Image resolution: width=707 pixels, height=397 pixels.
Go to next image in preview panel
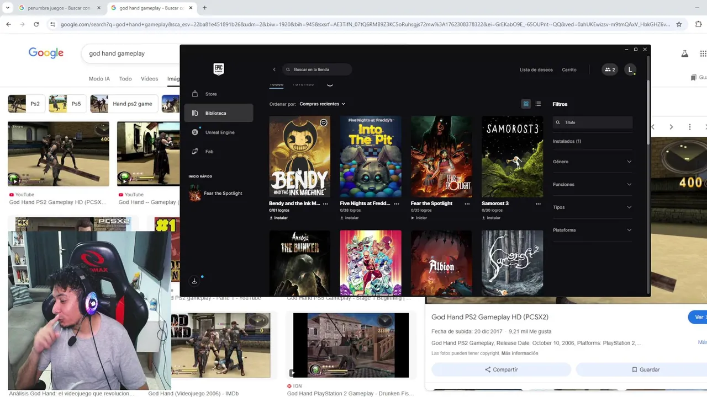tap(671, 127)
